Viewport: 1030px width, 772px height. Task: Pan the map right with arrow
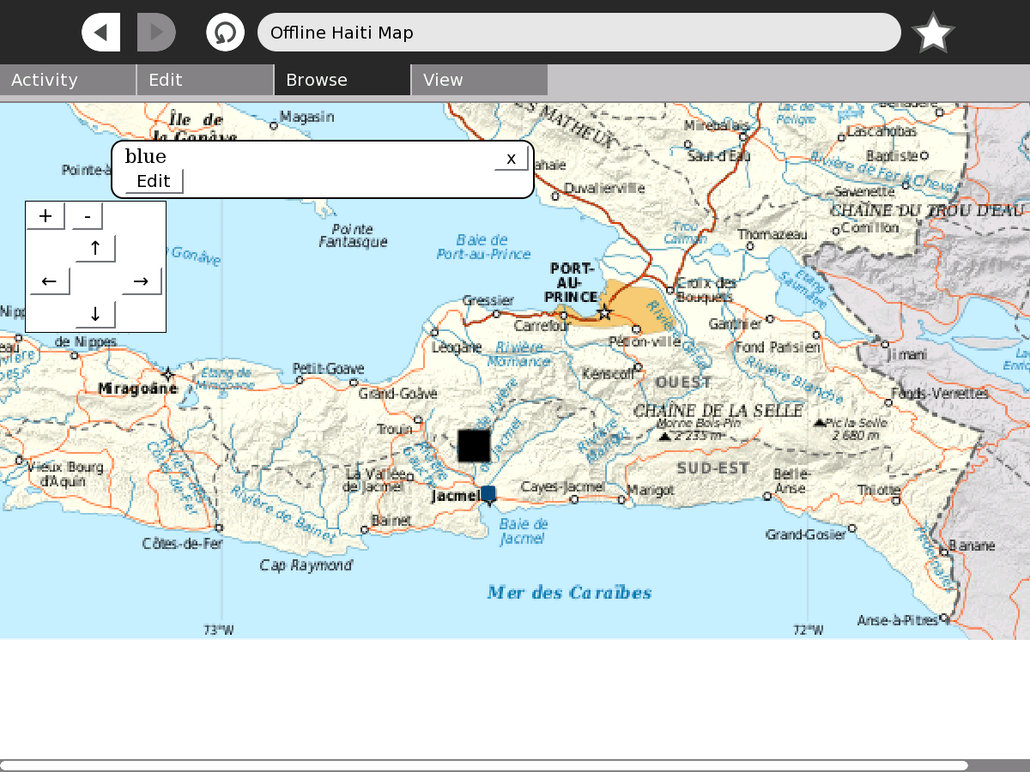[142, 280]
